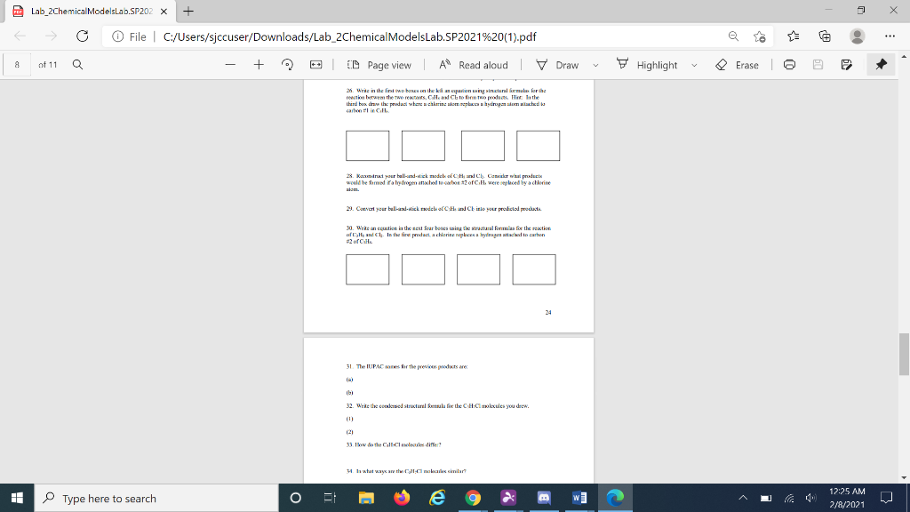Switch to Word from taskbar
The width and height of the screenshot is (910, 512).
point(579,498)
